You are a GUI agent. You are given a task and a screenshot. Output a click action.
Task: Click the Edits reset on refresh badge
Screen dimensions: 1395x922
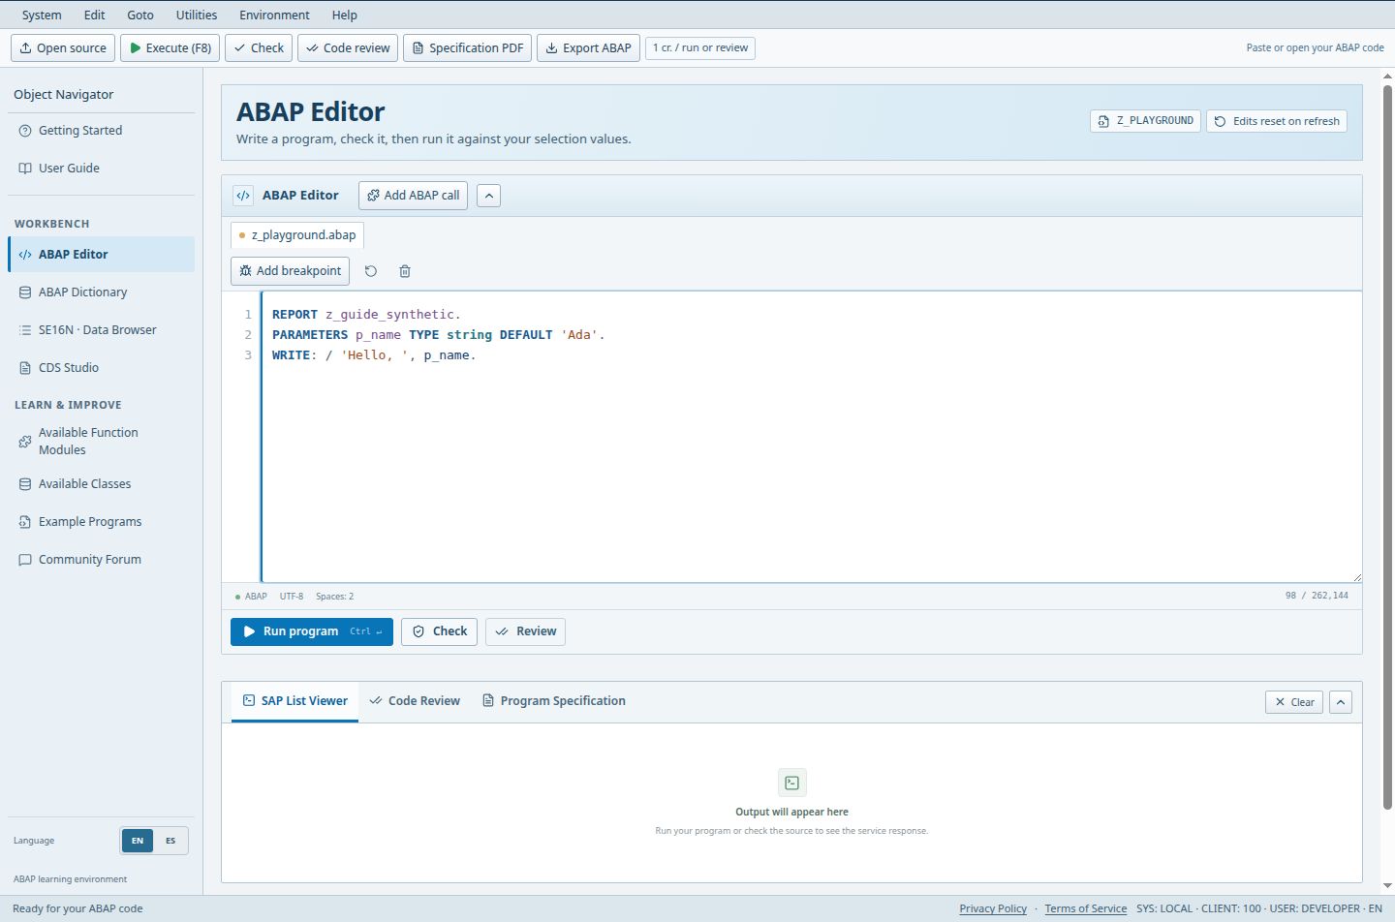point(1277,121)
